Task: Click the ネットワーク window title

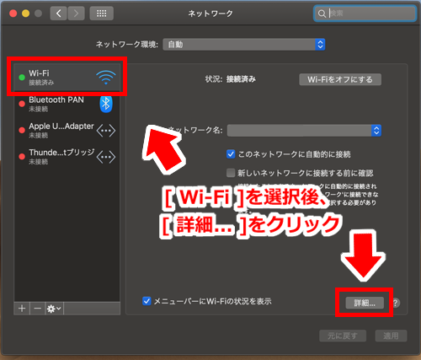Action: click(210, 13)
